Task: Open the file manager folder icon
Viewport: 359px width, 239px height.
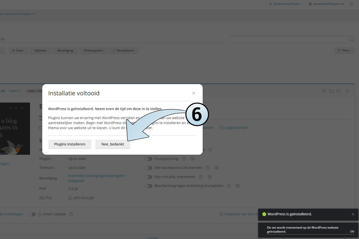Action: point(331,91)
